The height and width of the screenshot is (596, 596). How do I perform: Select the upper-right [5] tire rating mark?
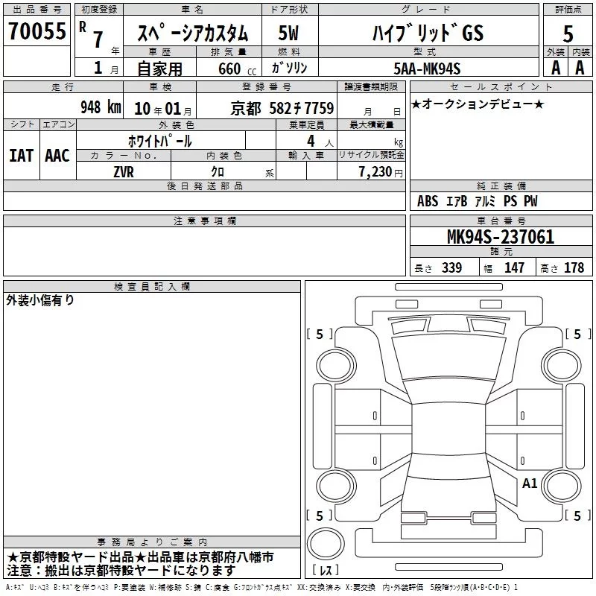tap(577, 335)
